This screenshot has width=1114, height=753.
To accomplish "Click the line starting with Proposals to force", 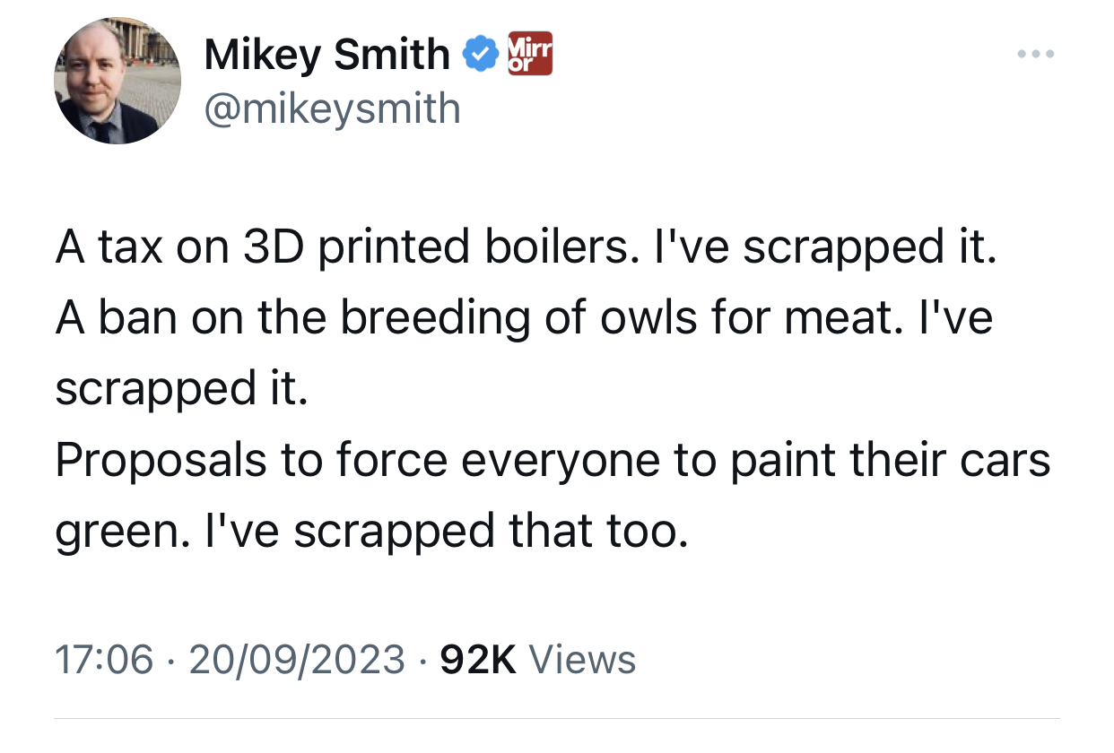I will pos(552,461).
